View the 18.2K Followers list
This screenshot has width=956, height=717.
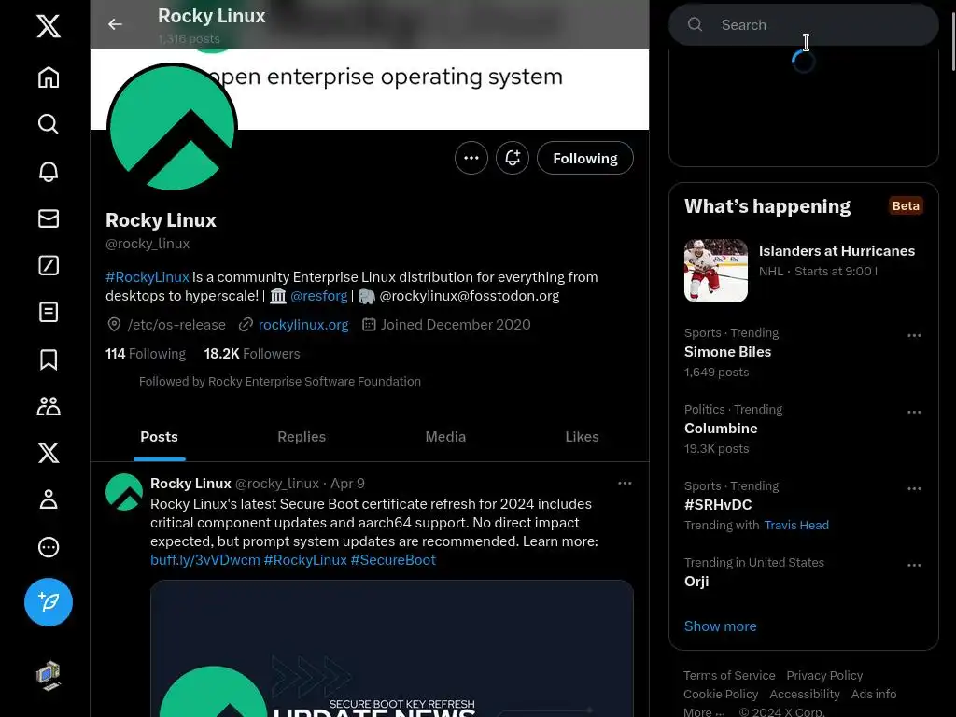tap(252, 354)
